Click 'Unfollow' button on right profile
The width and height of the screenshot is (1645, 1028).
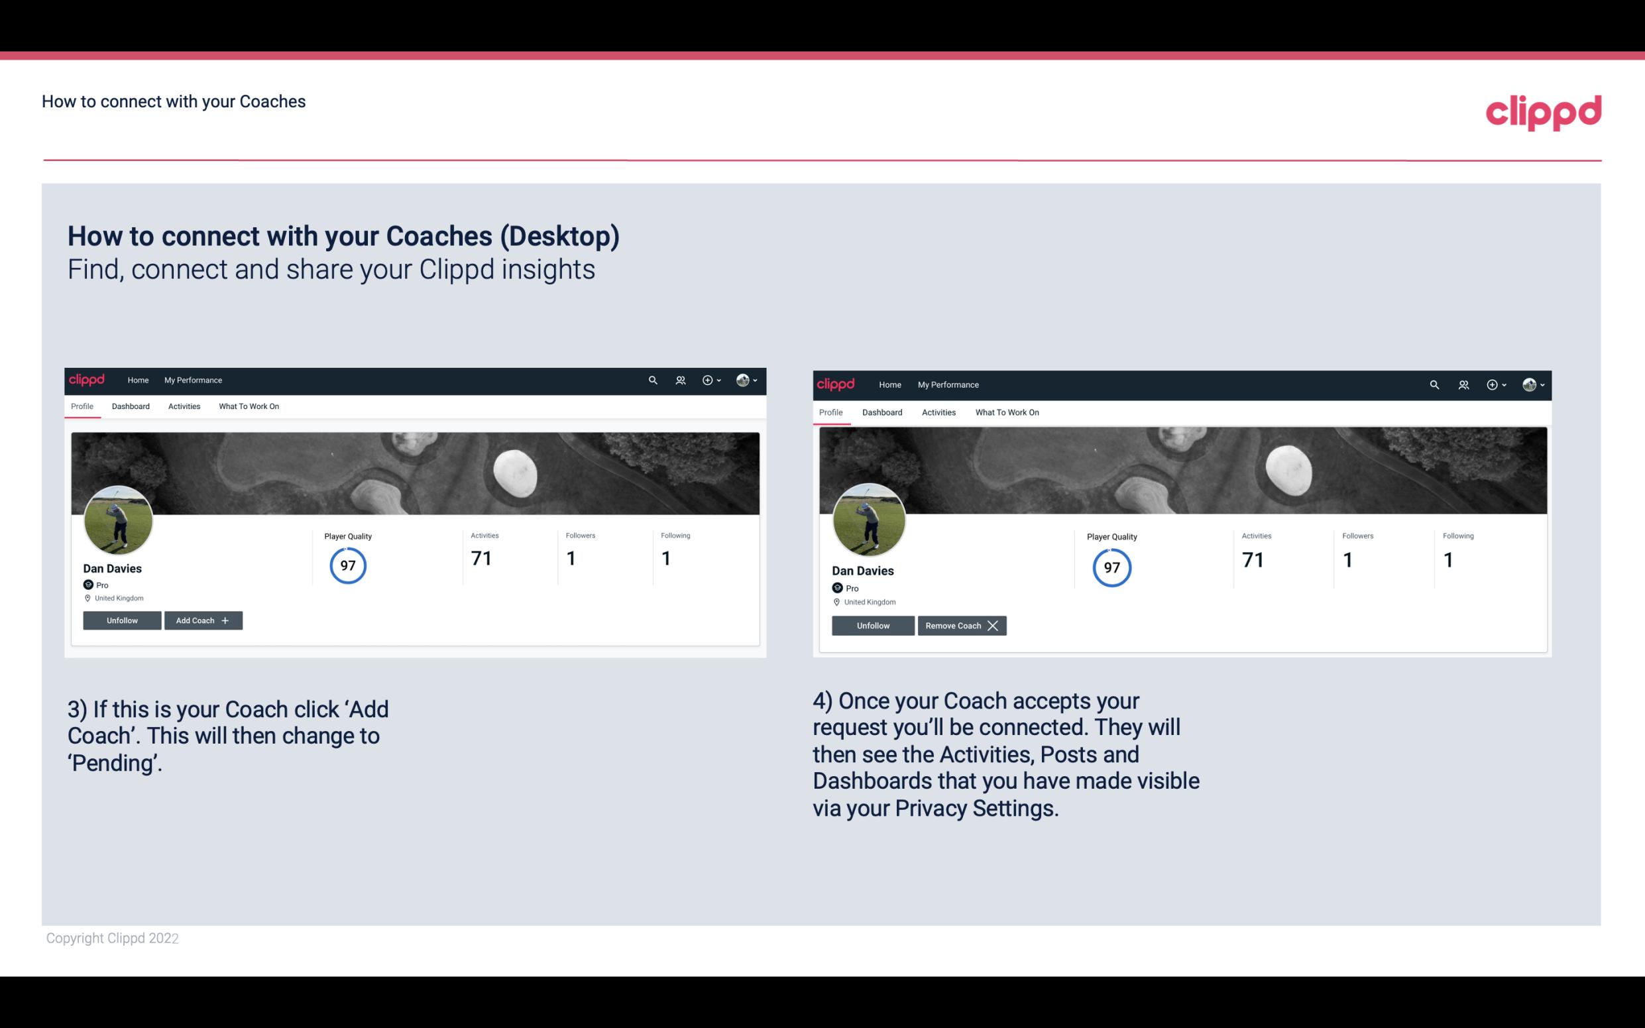click(872, 625)
